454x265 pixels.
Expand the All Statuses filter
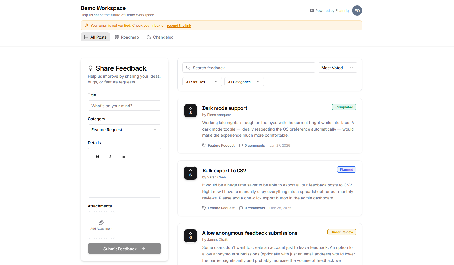click(x=202, y=82)
